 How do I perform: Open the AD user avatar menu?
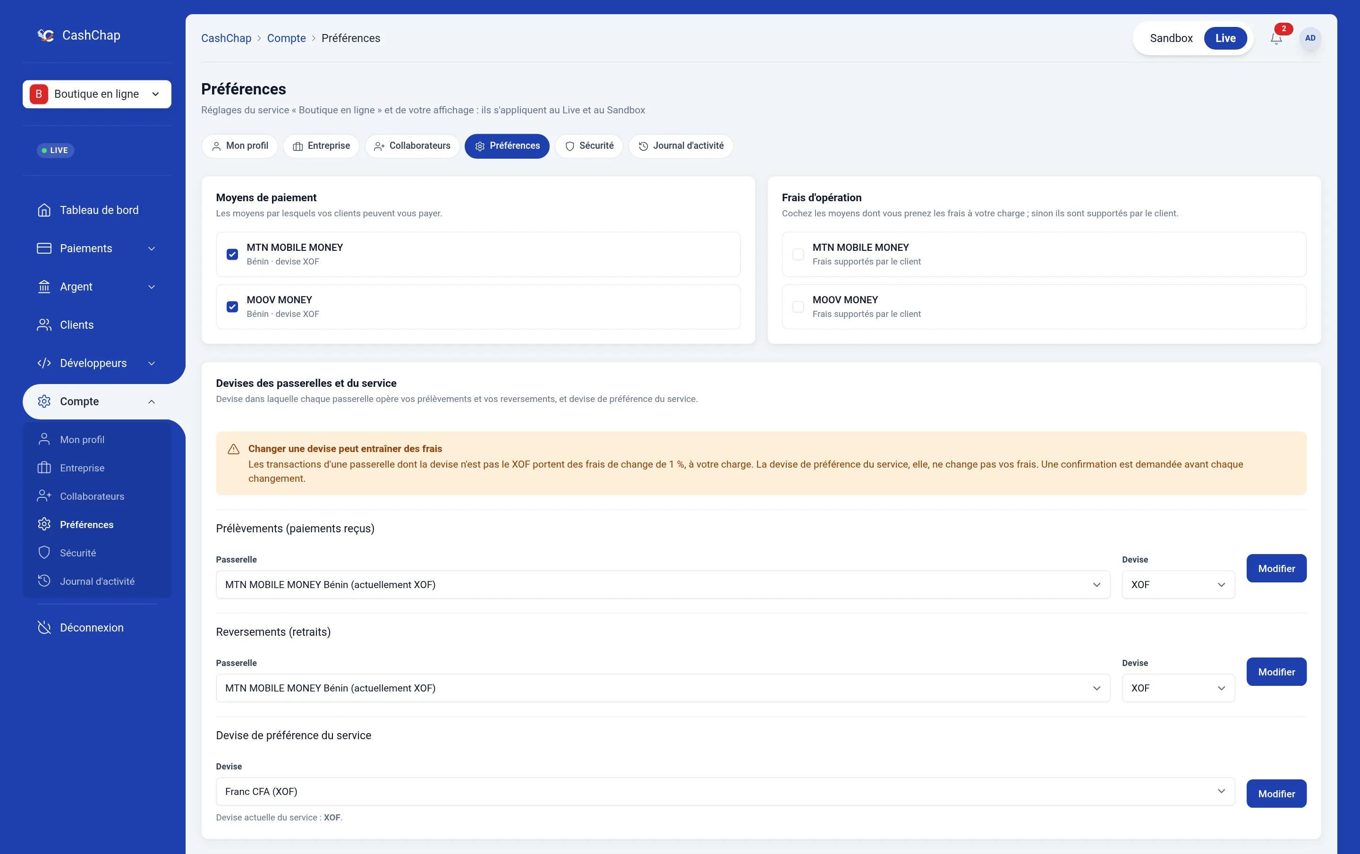[1310, 38]
